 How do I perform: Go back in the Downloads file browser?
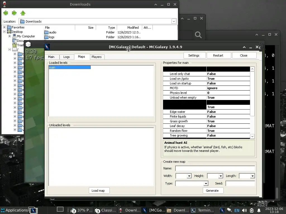6,13
